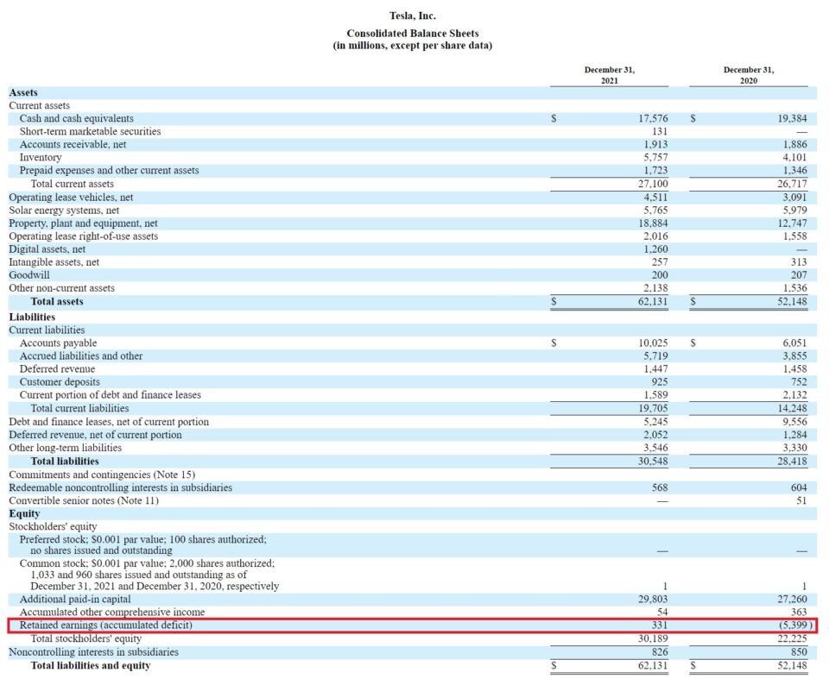Select the Consolidated Balance Sheets heading

[x=412, y=33]
